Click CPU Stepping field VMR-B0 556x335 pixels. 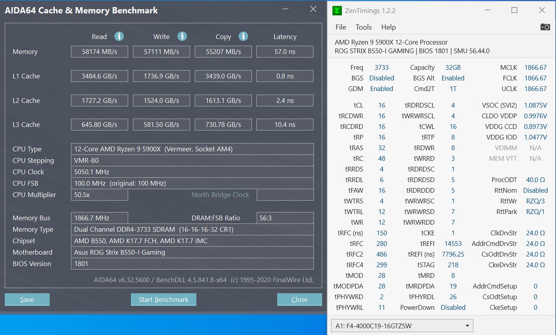pos(192,160)
